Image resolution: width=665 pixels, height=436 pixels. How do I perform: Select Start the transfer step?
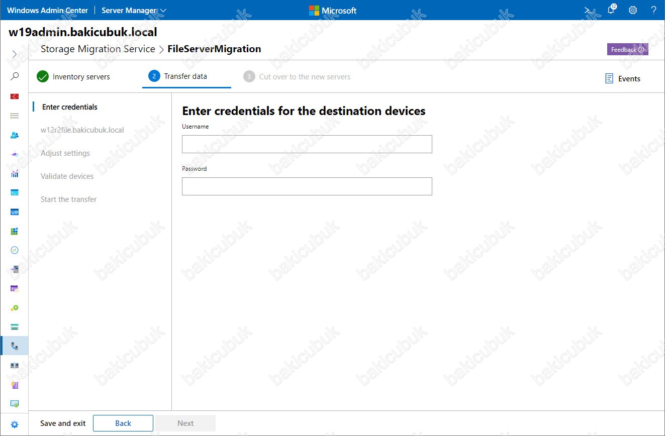click(x=69, y=199)
